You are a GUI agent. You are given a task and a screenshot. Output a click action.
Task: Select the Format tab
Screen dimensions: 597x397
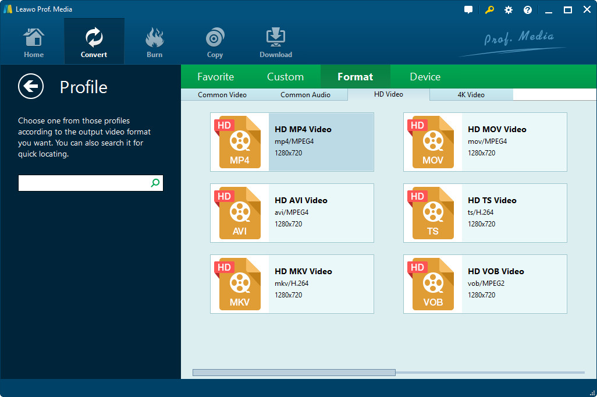coord(355,77)
